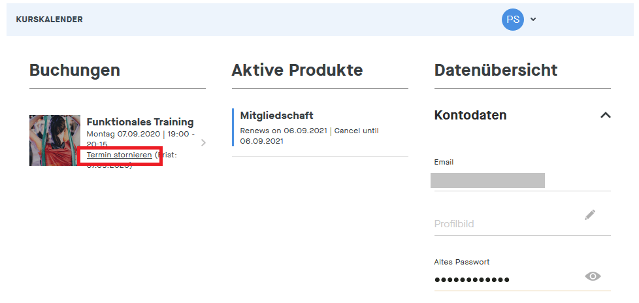The image size is (639, 303).
Task: Expand the account dropdown arrow beside PS
Action: point(533,20)
